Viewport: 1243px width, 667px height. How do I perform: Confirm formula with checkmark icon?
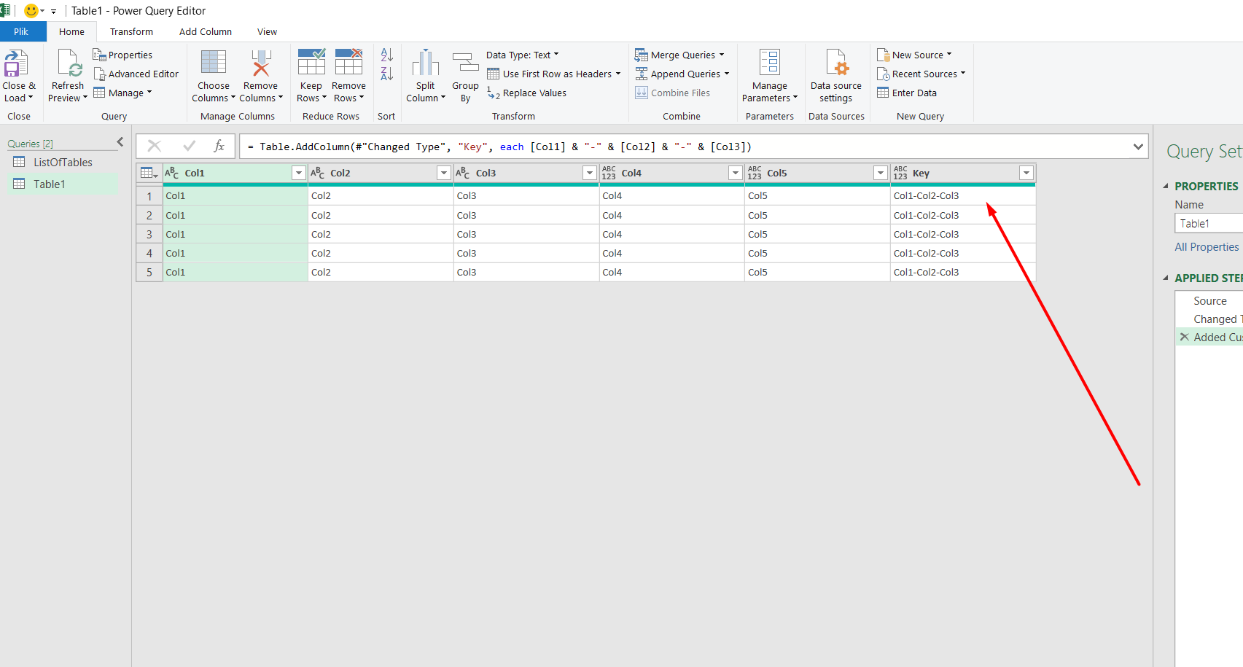coord(189,146)
